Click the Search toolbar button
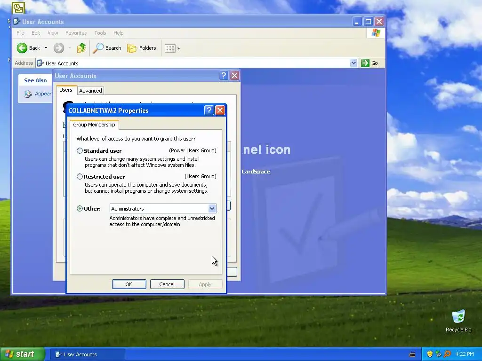This screenshot has height=361, width=482. (107, 48)
